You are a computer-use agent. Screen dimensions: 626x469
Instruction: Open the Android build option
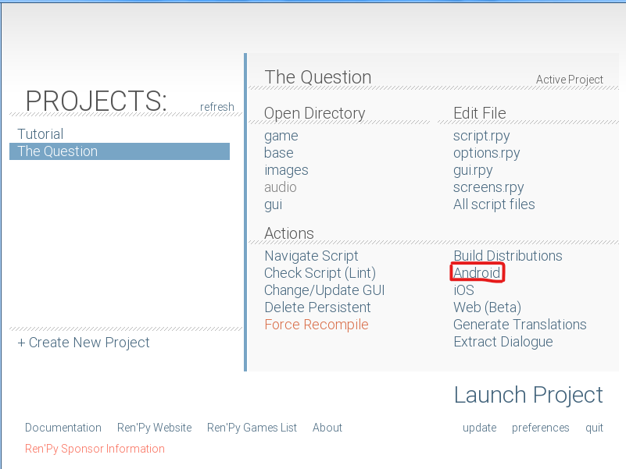point(477,273)
